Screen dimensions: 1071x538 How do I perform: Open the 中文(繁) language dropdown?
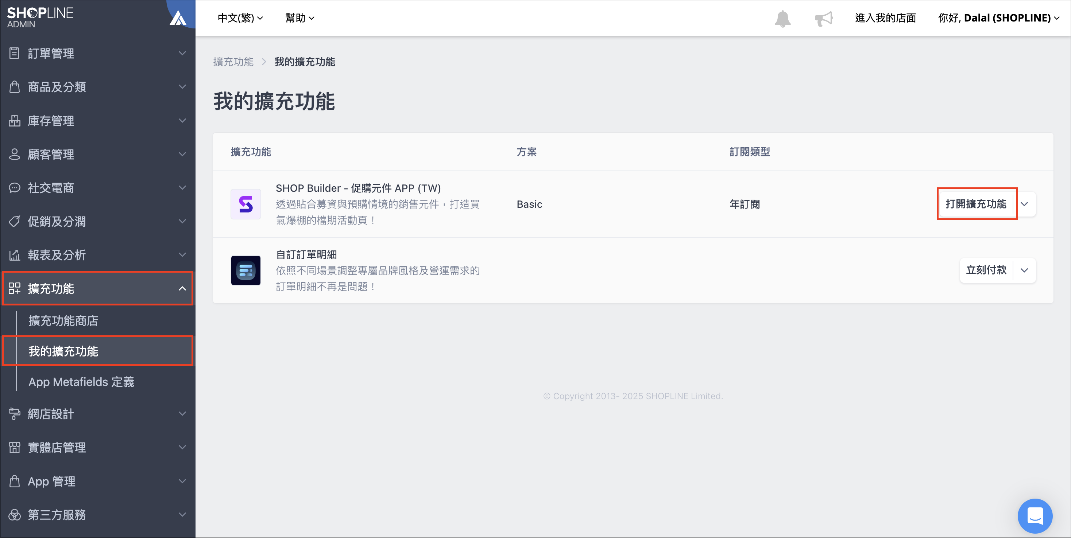(x=240, y=18)
